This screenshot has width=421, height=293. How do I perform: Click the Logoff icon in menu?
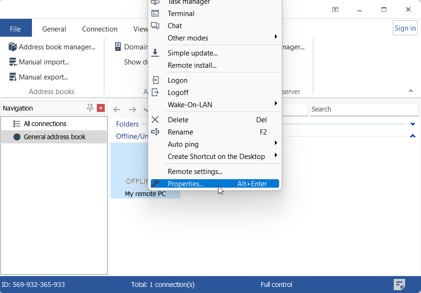[x=155, y=93]
